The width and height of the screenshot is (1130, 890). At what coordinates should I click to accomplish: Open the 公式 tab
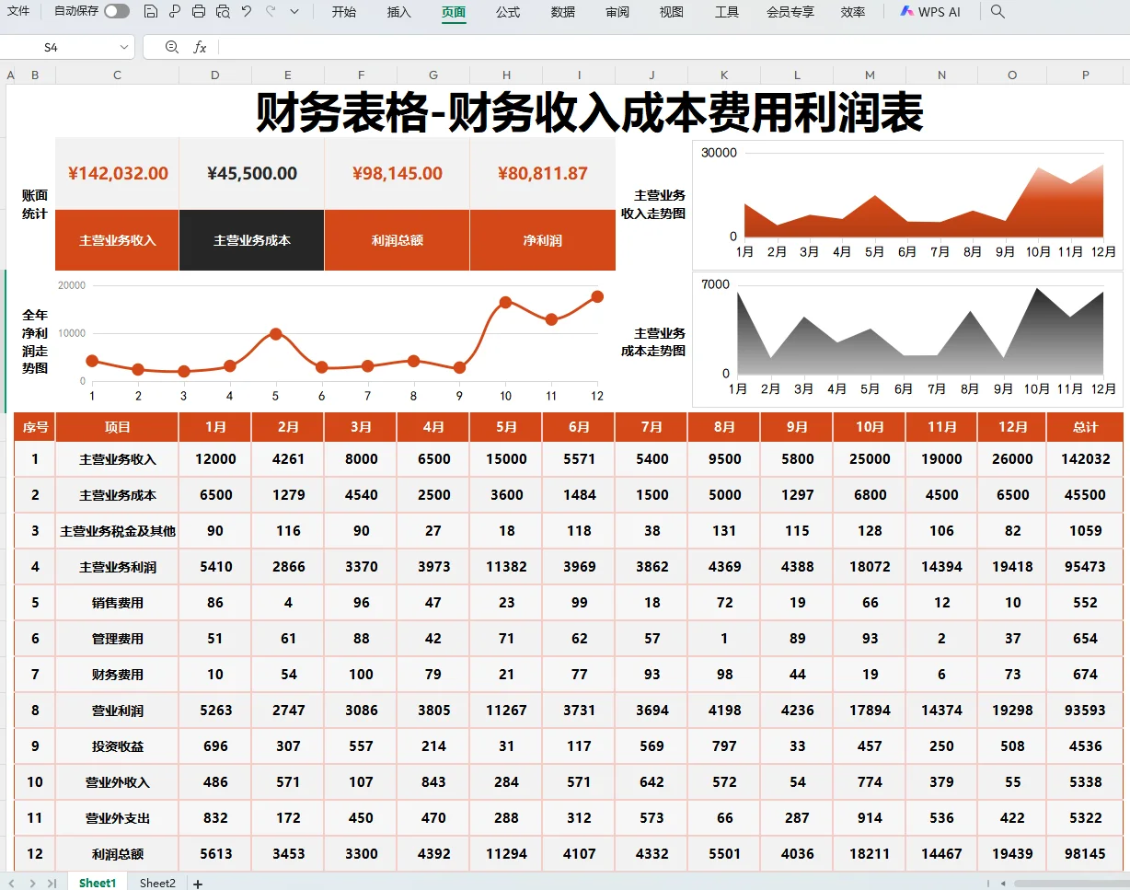[508, 12]
